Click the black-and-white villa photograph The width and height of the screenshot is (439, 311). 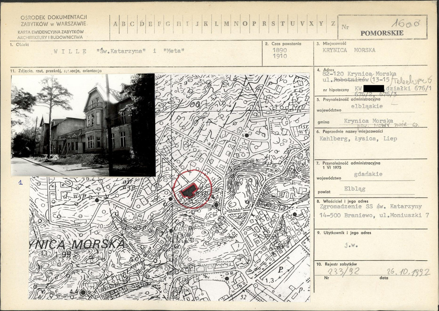point(83,125)
